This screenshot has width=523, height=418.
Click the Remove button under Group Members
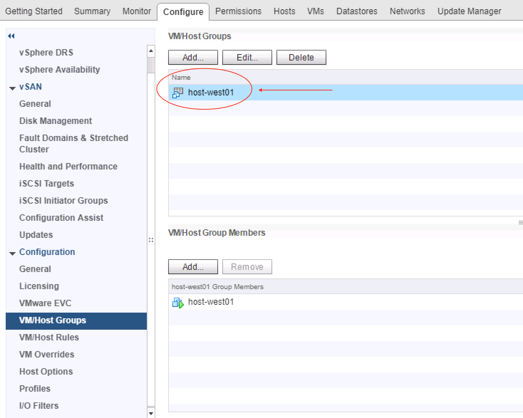[247, 266]
